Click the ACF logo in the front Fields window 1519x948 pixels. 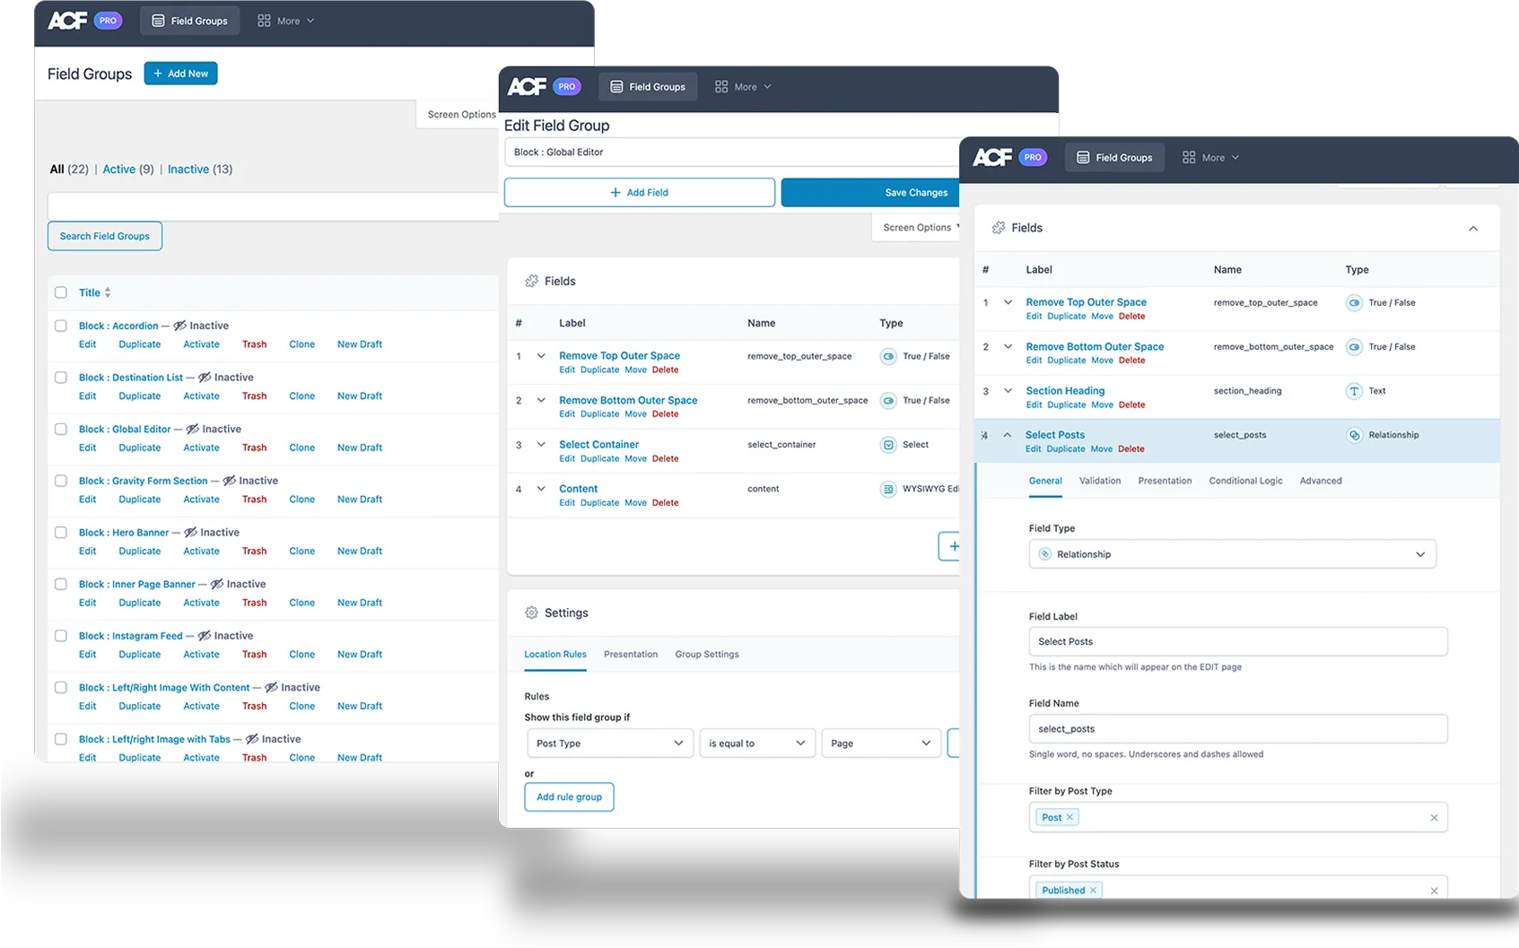pos(992,157)
